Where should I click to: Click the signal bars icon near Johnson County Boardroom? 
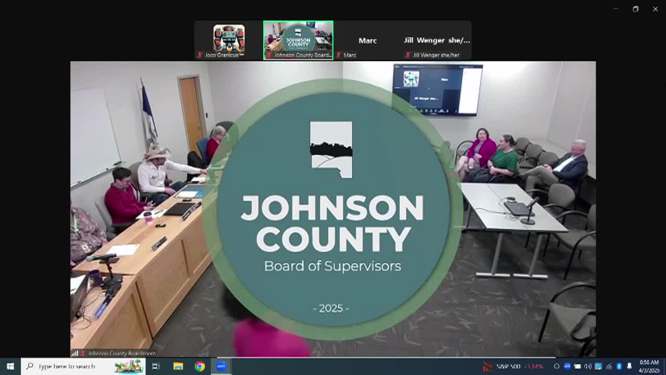click(75, 353)
